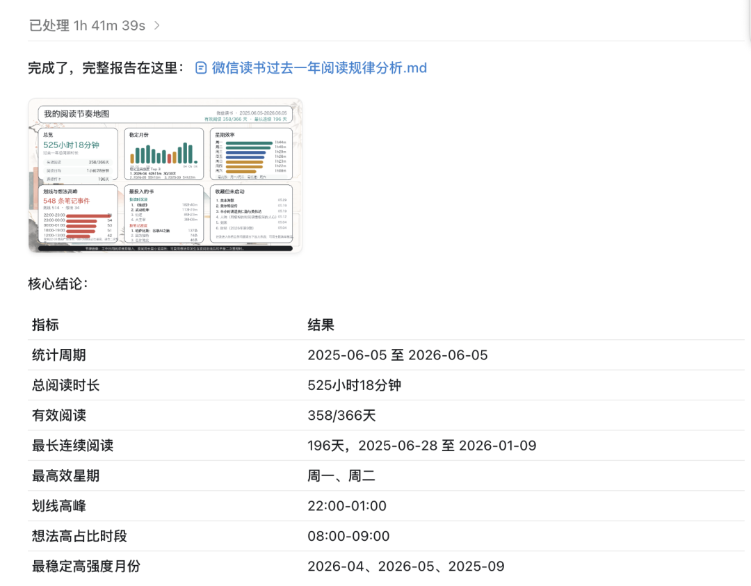Viewport: 751px width, 586px height.
Task: Select the 统计周期 table cell
Action: pyautogui.click(x=59, y=355)
